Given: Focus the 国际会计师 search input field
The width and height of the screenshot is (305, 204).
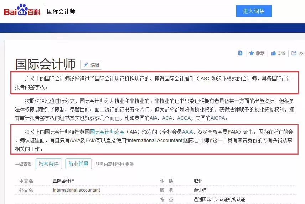Looking at the screenshot, I should 140,11.
